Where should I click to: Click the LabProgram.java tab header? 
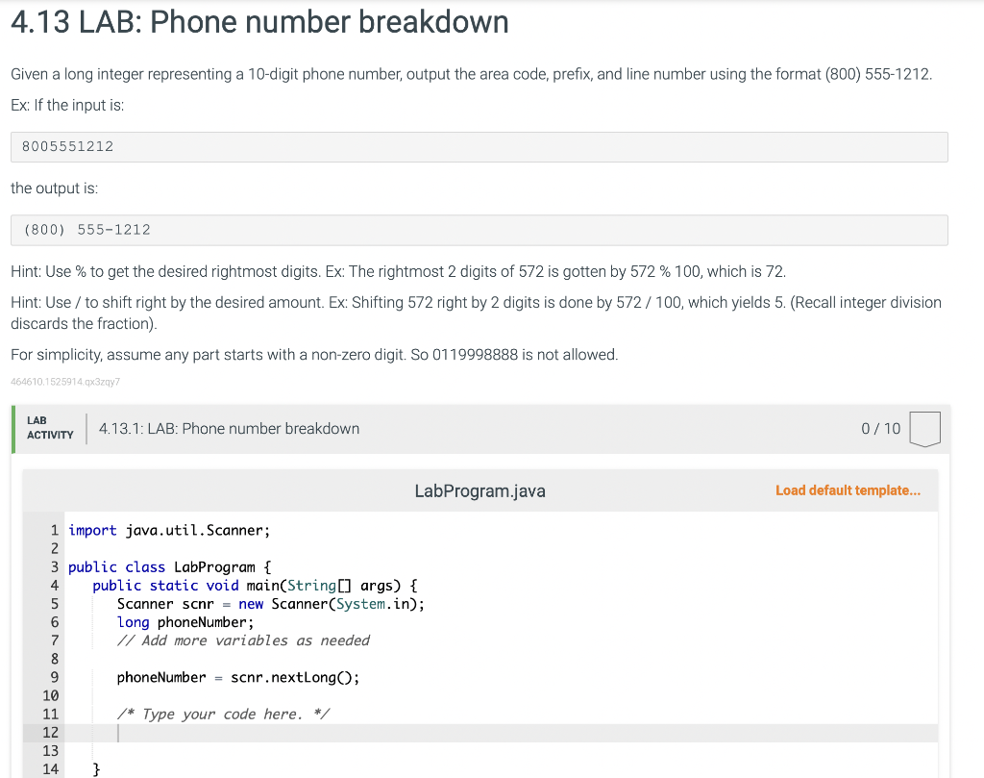[480, 489]
